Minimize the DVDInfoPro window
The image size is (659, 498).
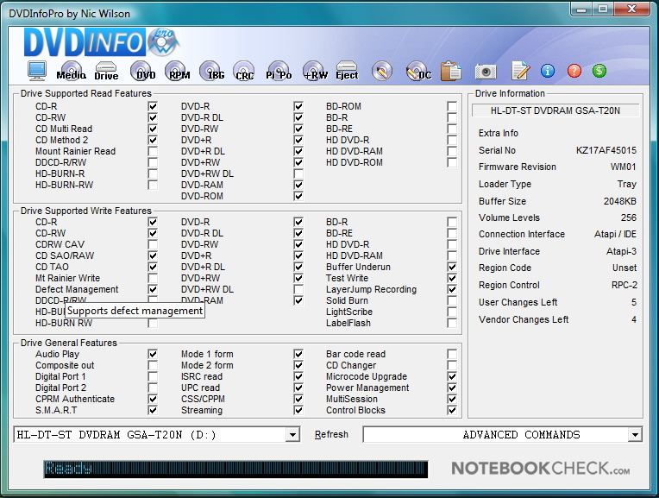(581, 9)
